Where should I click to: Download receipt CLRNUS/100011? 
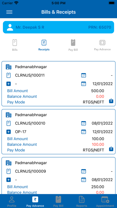(111, 101)
